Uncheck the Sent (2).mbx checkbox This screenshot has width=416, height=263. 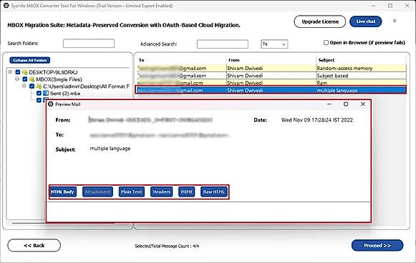[x=39, y=93]
